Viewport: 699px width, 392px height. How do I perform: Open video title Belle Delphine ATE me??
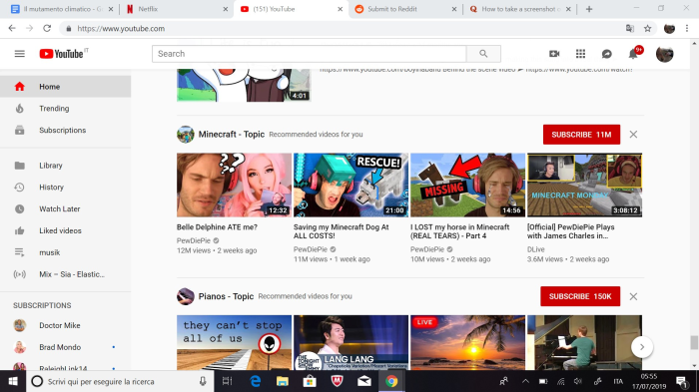(x=217, y=227)
